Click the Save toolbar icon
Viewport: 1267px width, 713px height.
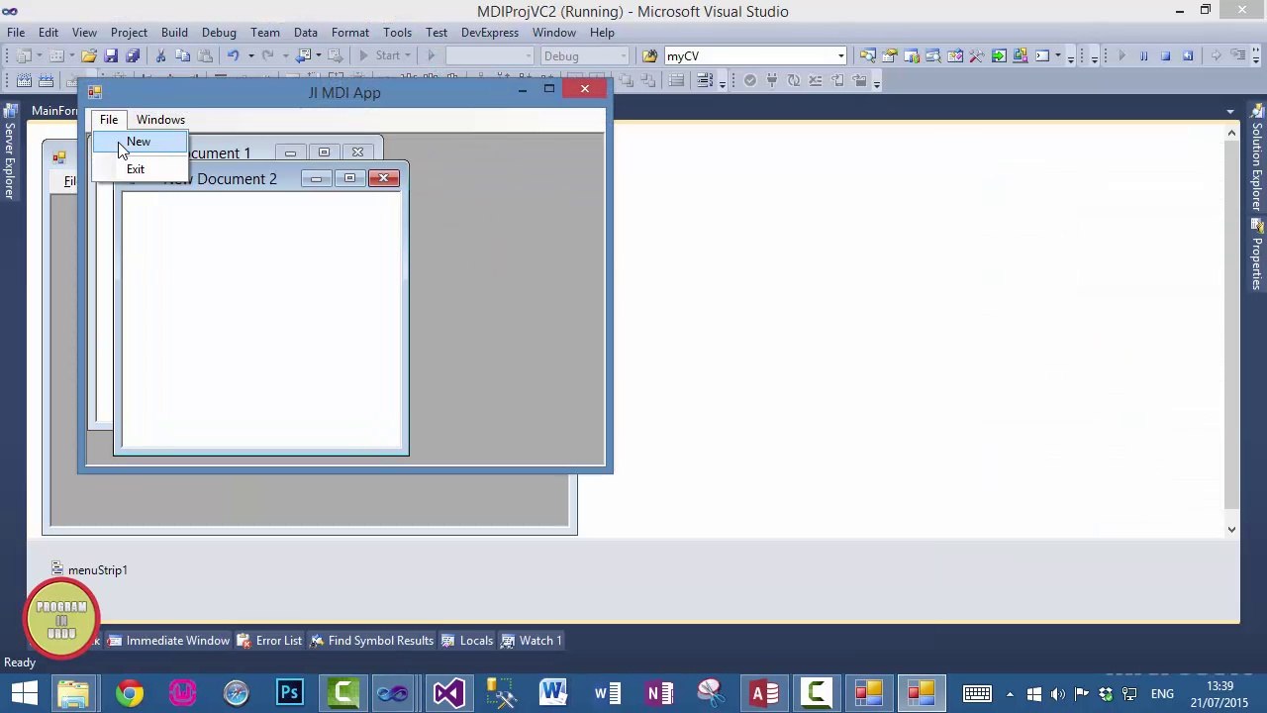(111, 55)
